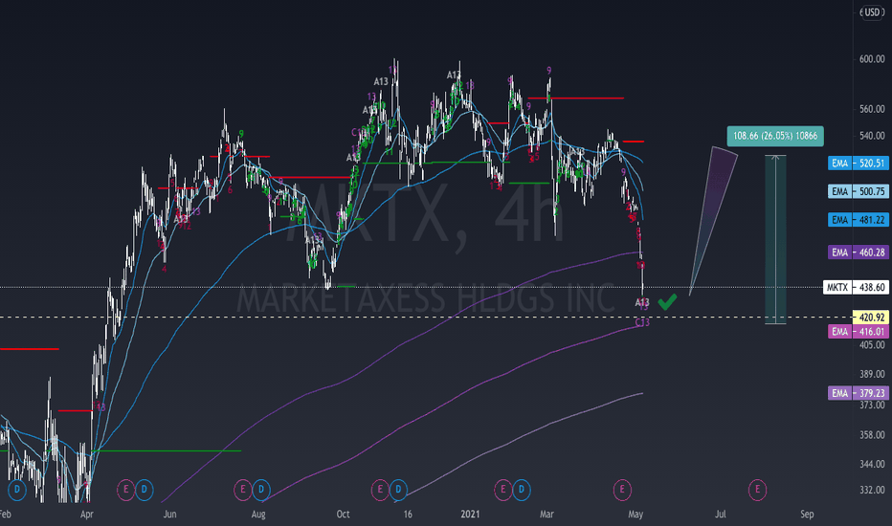
Task: Click the 405.00 price axis value
Action: (872, 345)
